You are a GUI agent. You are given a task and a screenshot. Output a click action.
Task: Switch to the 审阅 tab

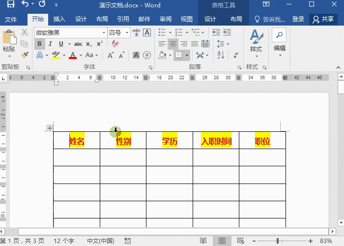(166, 19)
